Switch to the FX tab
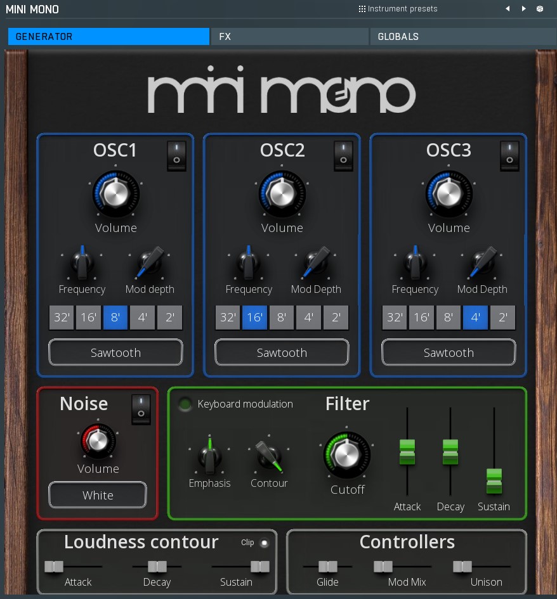The image size is (557, 599). tap(290, 37)
